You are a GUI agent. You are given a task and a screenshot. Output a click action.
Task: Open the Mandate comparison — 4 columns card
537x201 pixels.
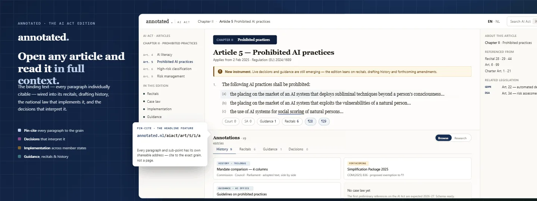pyautogui.click(x=277, y=169)
